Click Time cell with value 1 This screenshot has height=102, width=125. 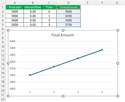pyautogui.click(x=49, y=16)
